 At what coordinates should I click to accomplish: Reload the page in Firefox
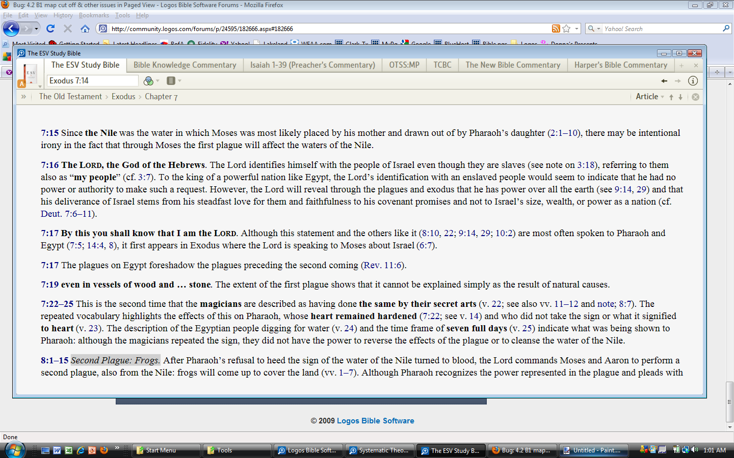tap(50, 28)
